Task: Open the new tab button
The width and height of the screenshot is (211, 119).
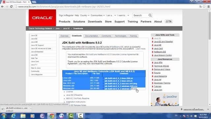Action: (34, 2)
